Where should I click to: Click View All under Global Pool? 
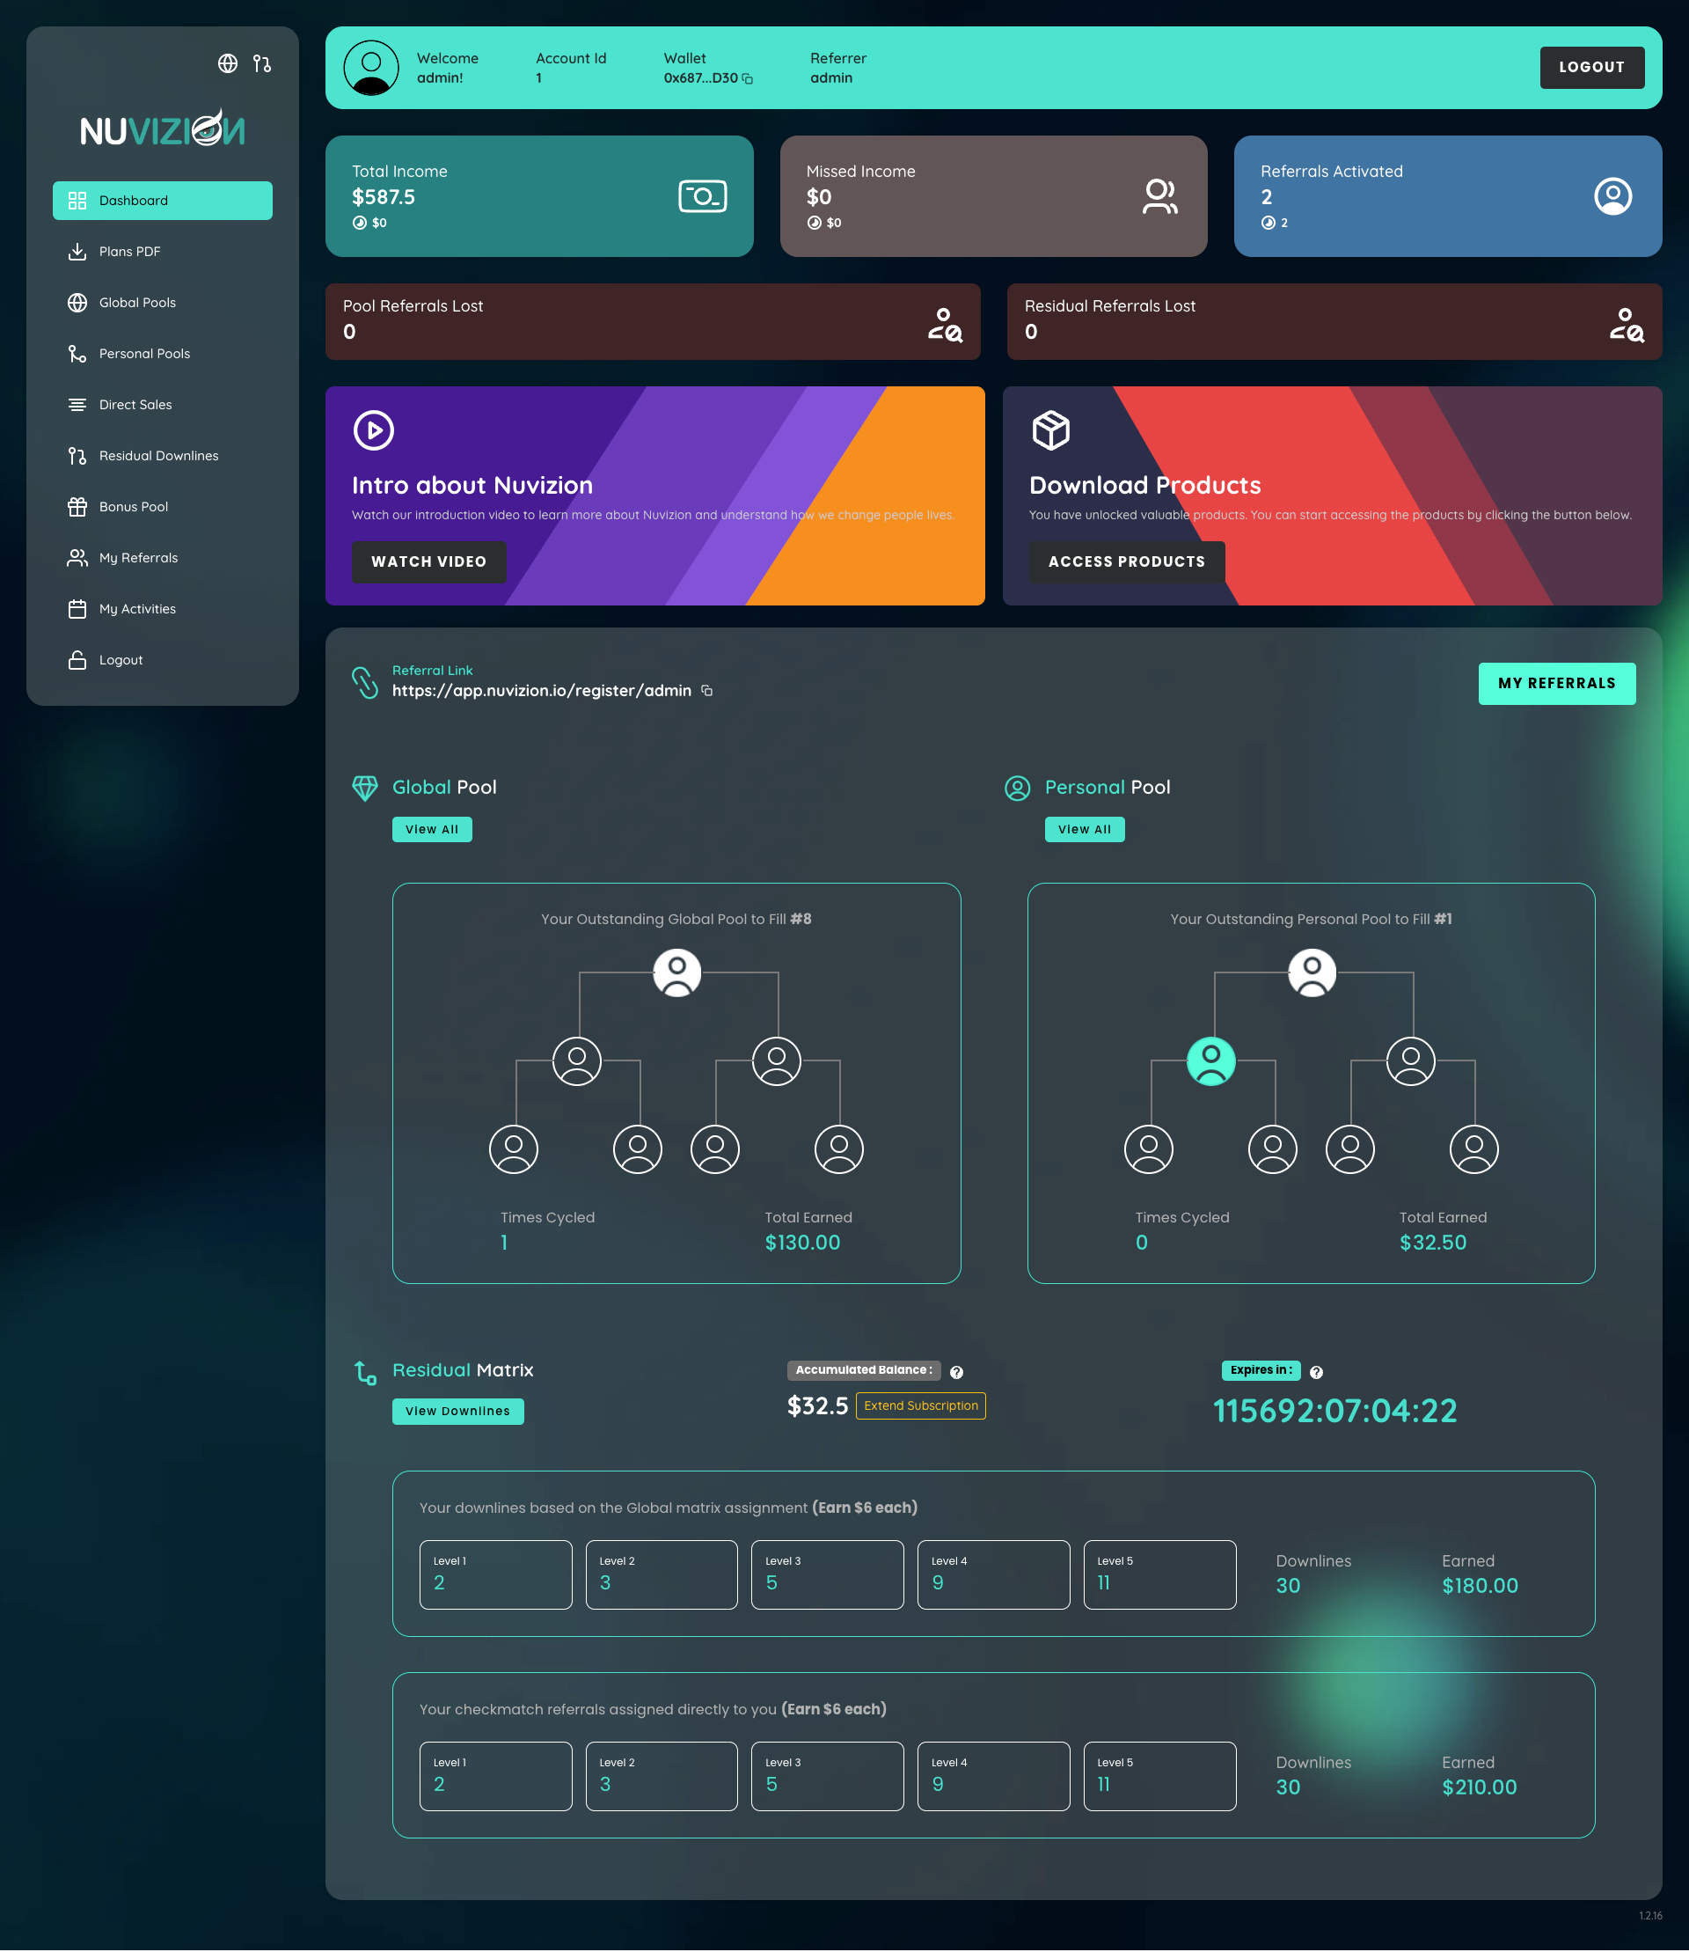[x=432, y=829]
